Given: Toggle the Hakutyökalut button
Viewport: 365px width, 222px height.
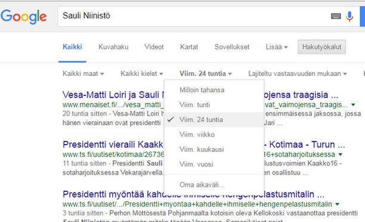Looking at the screenshot, I should 321,47.
